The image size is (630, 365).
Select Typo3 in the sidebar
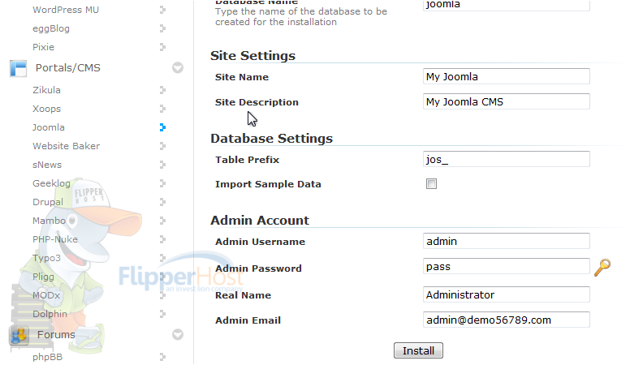(46, 258)
